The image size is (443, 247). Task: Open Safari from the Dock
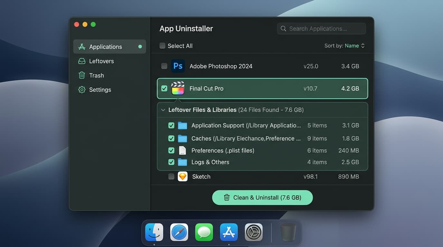click(179, 232)
